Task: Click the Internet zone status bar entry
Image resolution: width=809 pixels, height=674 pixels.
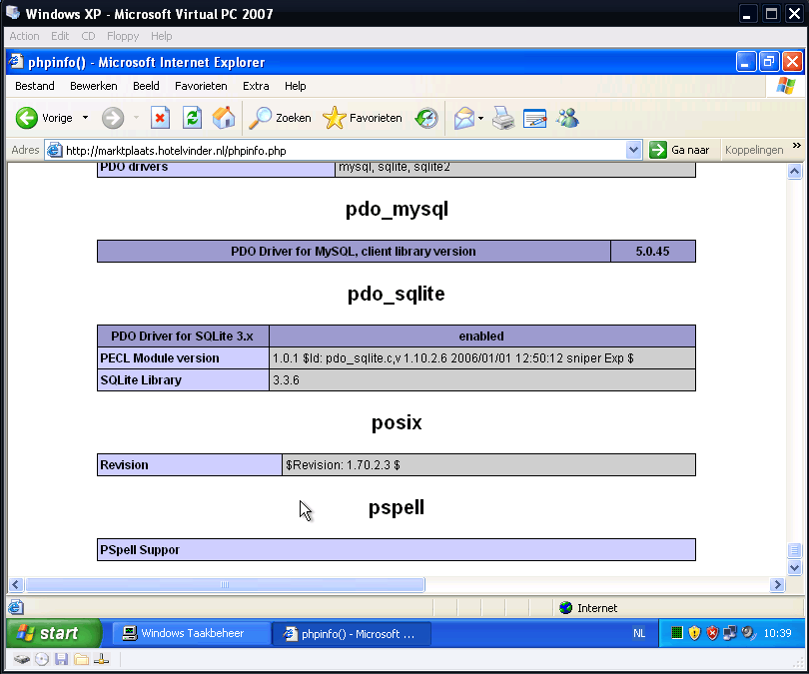Action: [588, 608]
